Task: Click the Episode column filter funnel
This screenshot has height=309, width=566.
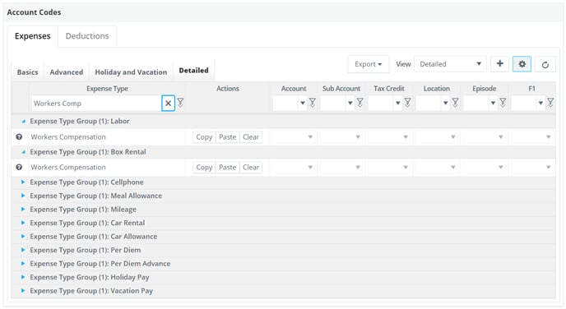Action: click(x=503, y=103)
